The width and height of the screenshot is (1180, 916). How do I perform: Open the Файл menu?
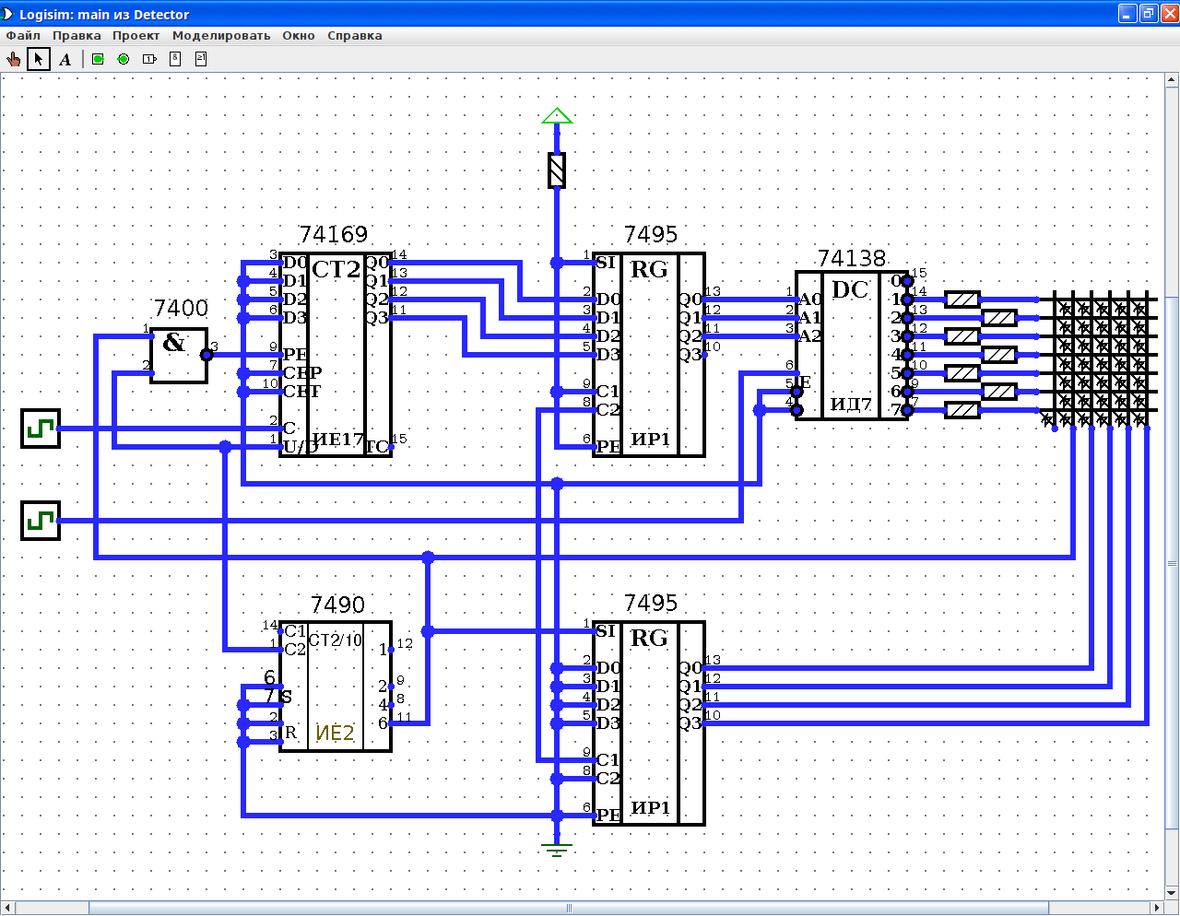23,36
